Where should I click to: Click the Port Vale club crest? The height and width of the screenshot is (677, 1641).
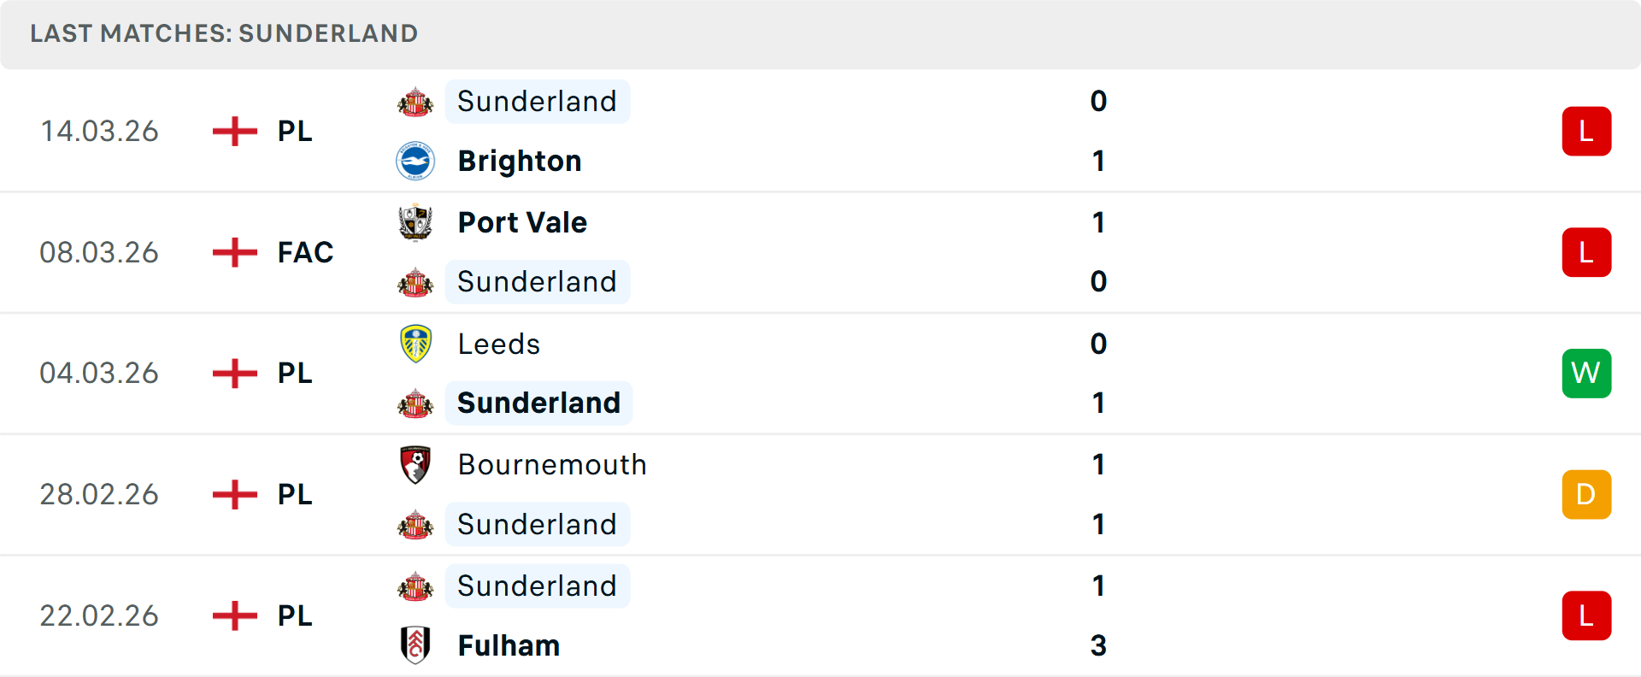[x=415, y=222]
